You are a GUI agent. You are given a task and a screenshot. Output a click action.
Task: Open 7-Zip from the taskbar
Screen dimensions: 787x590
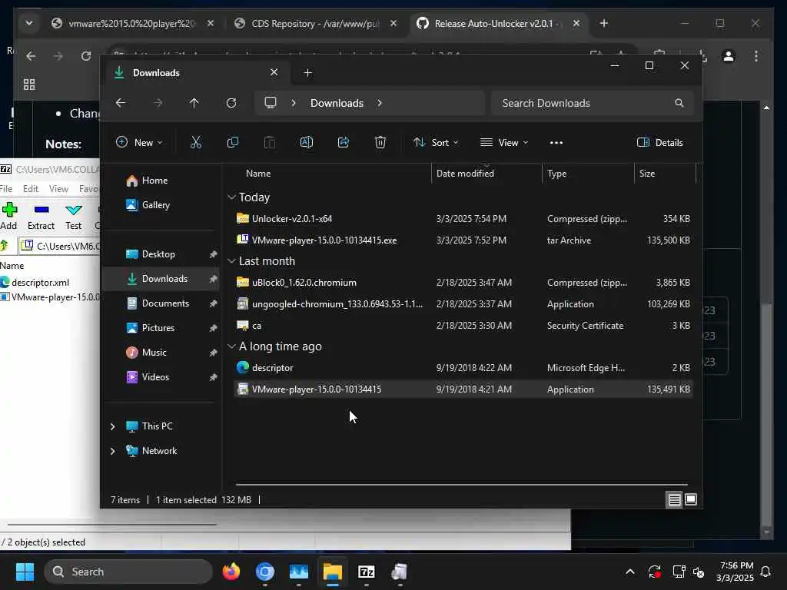point(367,572)
